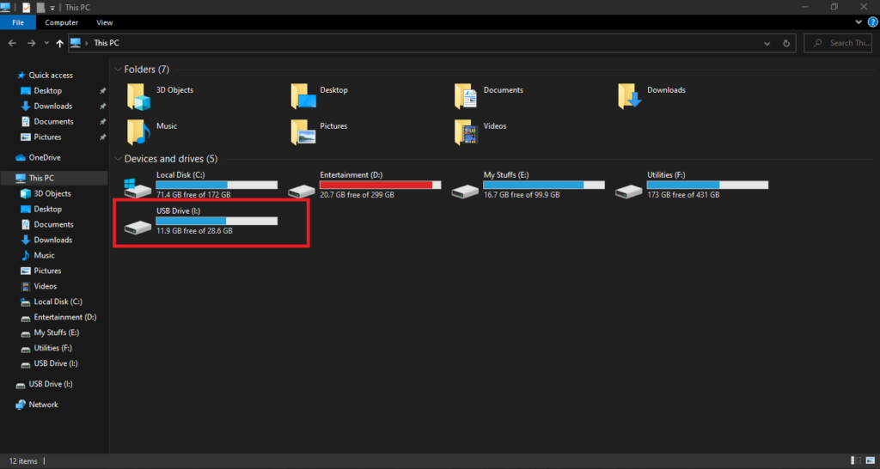This screenshot has width=880, height=469.
Task: Go back with the Back arrow
Action: coord(12,43)
